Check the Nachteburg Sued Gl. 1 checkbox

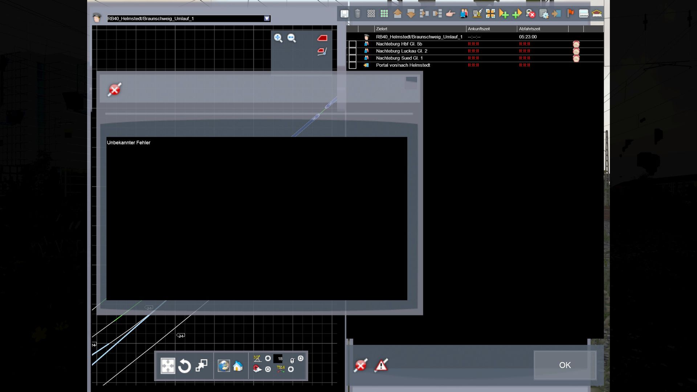click(352, 58)
